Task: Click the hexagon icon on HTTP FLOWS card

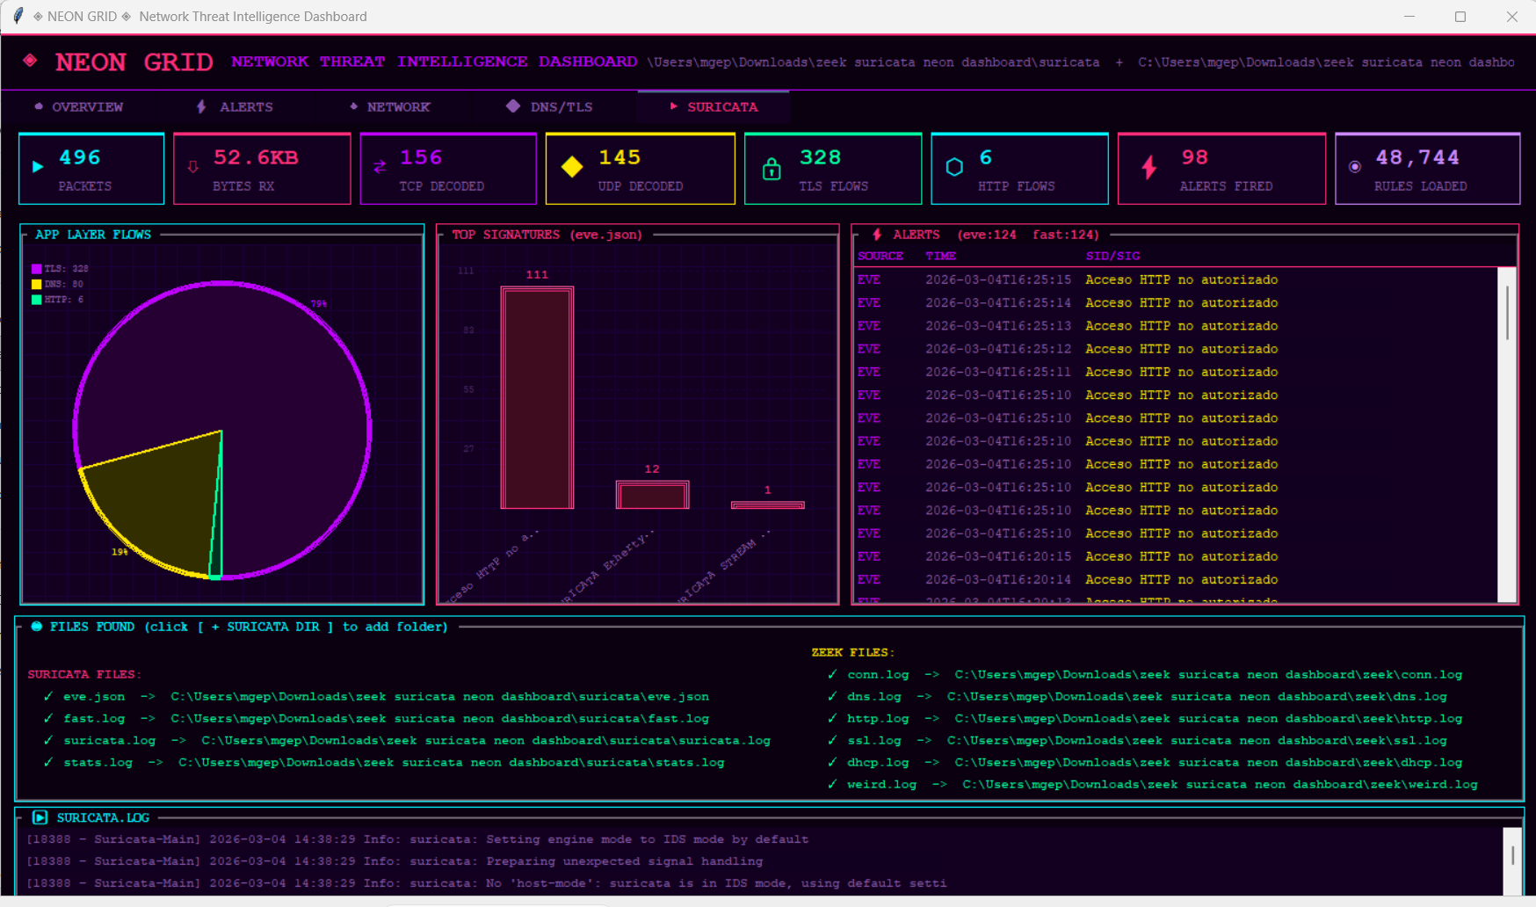Action: coord(955,165)
